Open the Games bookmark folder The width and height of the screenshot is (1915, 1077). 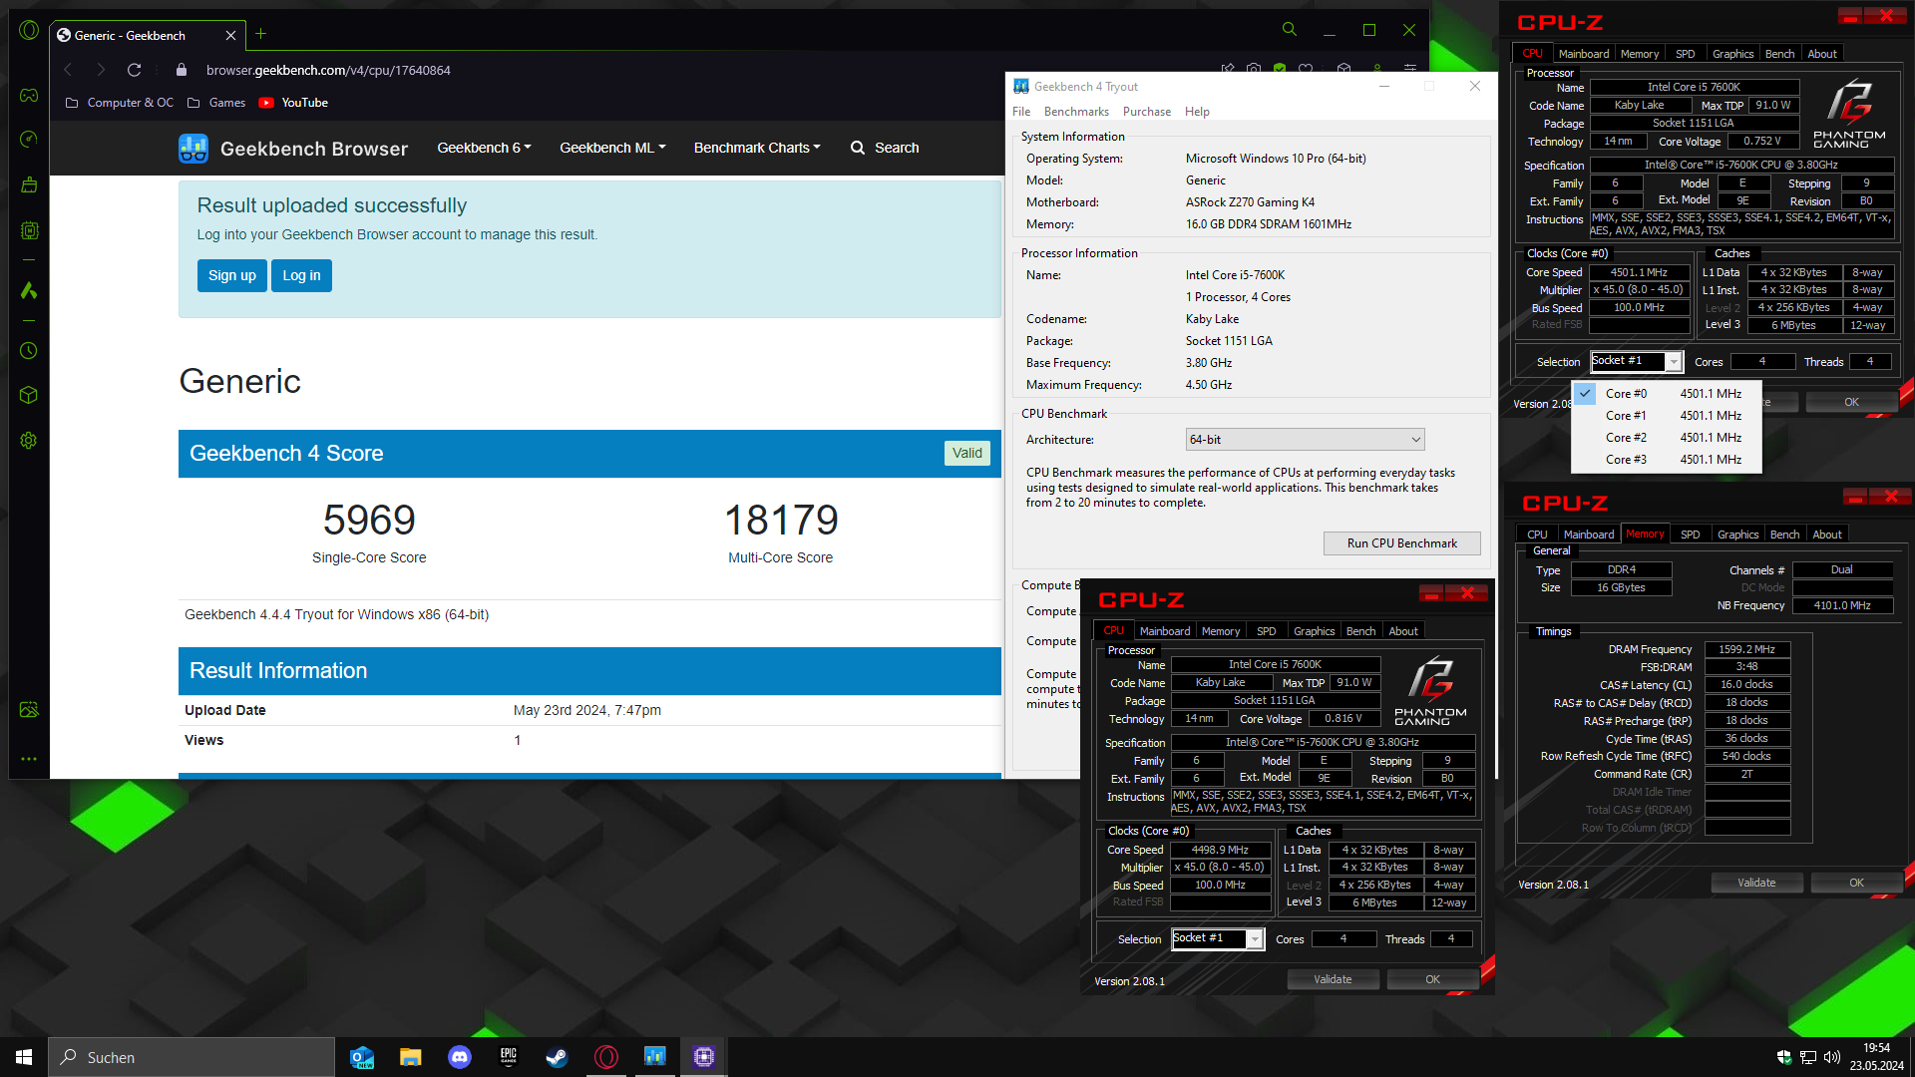216,103
